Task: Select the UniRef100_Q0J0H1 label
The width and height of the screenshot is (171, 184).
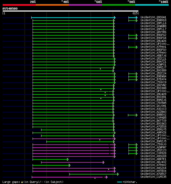Action: coord(153,106)
